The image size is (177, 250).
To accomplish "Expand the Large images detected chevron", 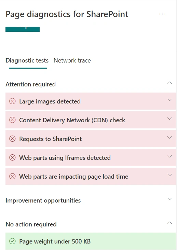I will (x=169, y=100).
